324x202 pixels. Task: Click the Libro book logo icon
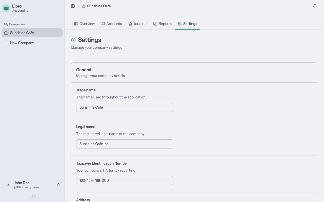pyautogui.click(x=6, y=8)
